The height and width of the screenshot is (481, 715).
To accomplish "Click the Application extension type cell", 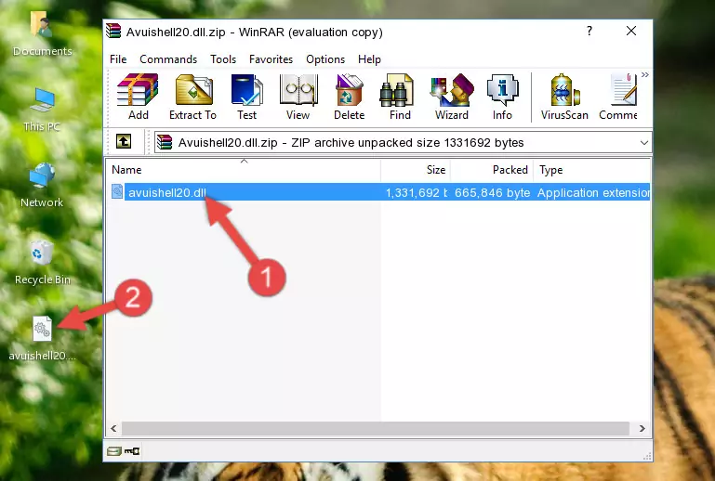I will click(x=593, y=192).
